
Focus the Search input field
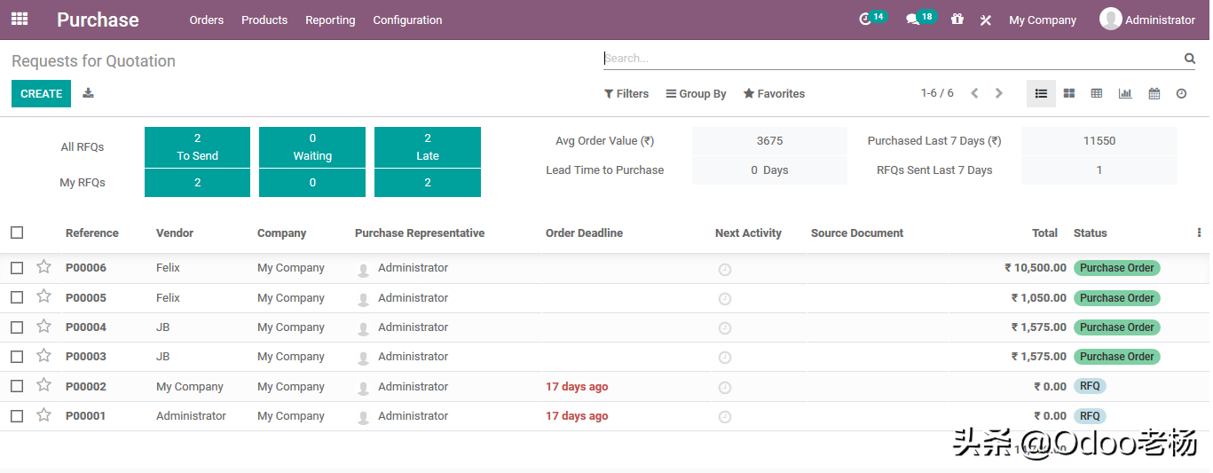click(x=887, y=59)
